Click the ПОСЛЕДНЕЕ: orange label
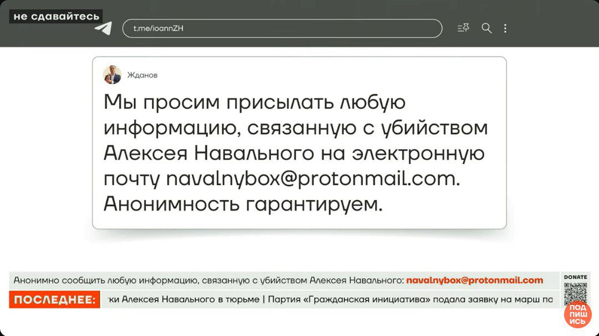This screenshot has width=599, height=336. click(55, 300)
